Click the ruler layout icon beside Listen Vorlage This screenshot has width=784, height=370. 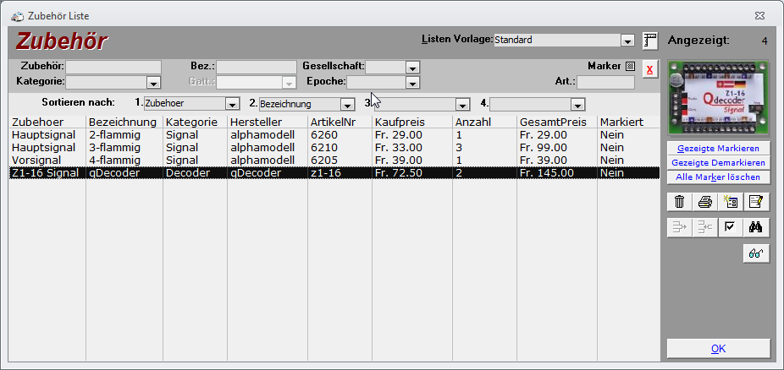(650, 41)
